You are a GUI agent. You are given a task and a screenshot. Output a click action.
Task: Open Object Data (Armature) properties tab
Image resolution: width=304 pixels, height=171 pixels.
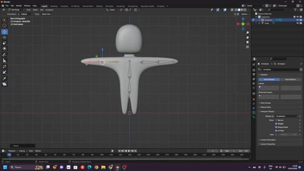254,113
